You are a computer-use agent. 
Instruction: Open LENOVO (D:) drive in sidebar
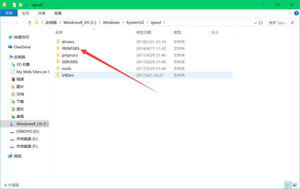pos(27,131)
